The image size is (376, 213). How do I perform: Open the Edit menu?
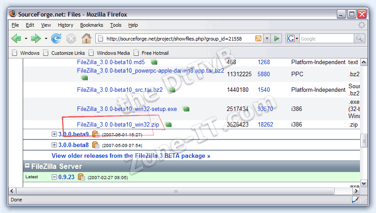tap(30, 25)
